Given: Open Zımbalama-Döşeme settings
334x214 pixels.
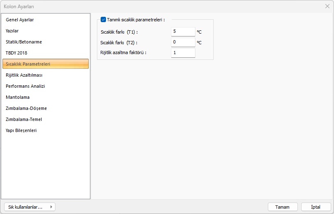Looking at the screenshot, I should pos(26,108).
